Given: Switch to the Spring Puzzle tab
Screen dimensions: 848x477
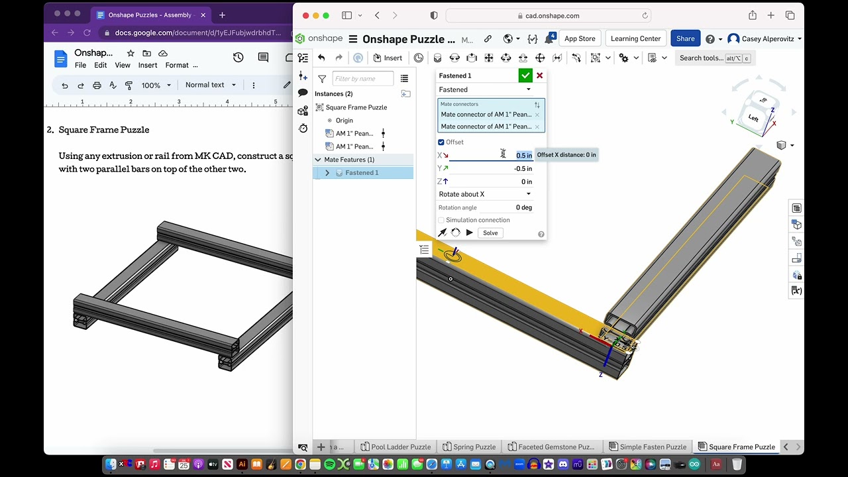Looking at the screenshot, I should click(469, 447).
